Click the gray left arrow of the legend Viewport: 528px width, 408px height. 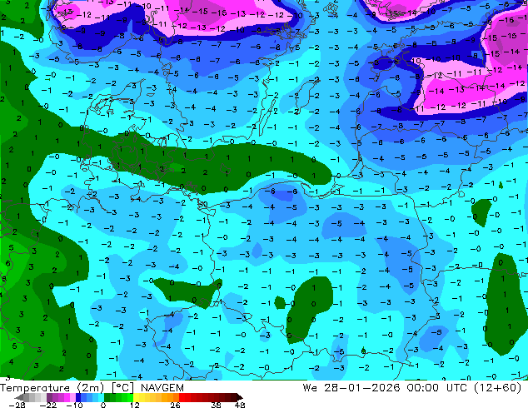tap(18, 397)
